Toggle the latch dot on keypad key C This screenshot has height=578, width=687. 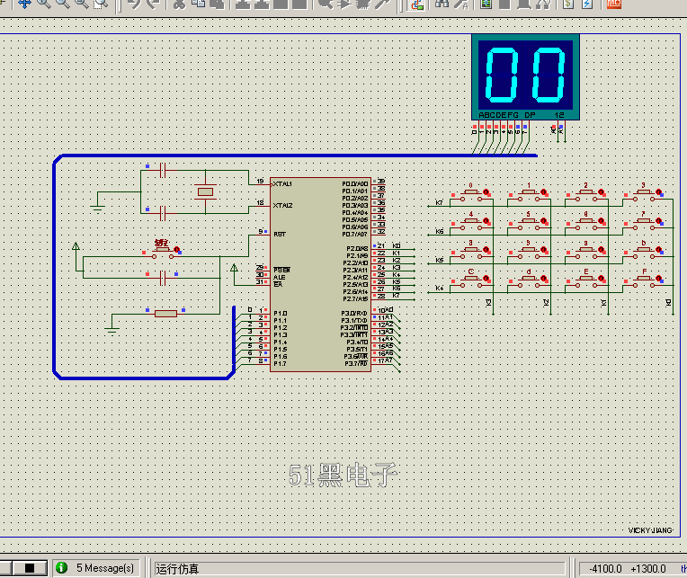pyautogui.click(x=486, y=278)
